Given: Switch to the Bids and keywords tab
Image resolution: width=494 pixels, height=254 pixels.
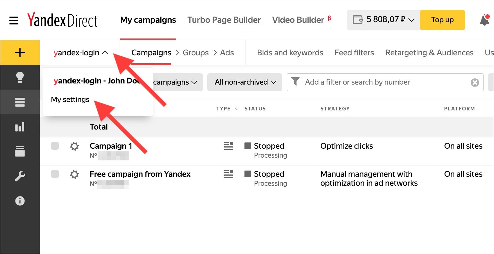Looking at the screenshot, I should [x=290, y=53].
